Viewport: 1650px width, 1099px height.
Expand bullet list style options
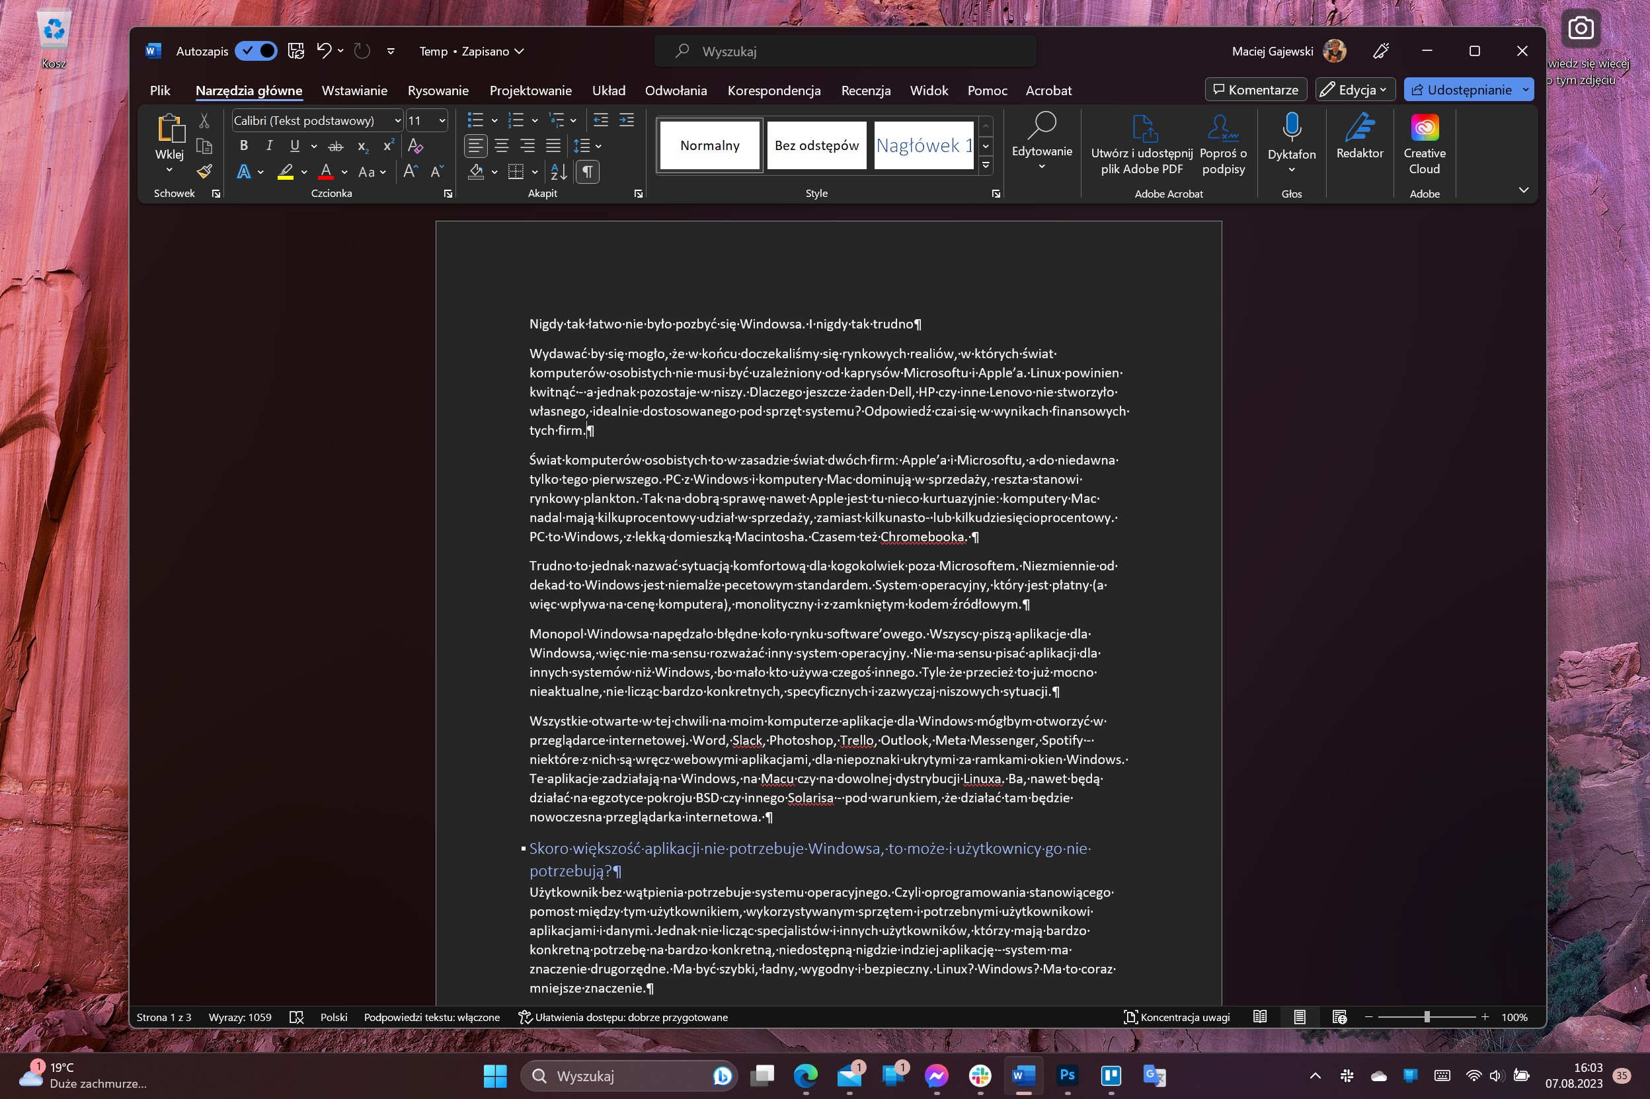tap(494, 120)
